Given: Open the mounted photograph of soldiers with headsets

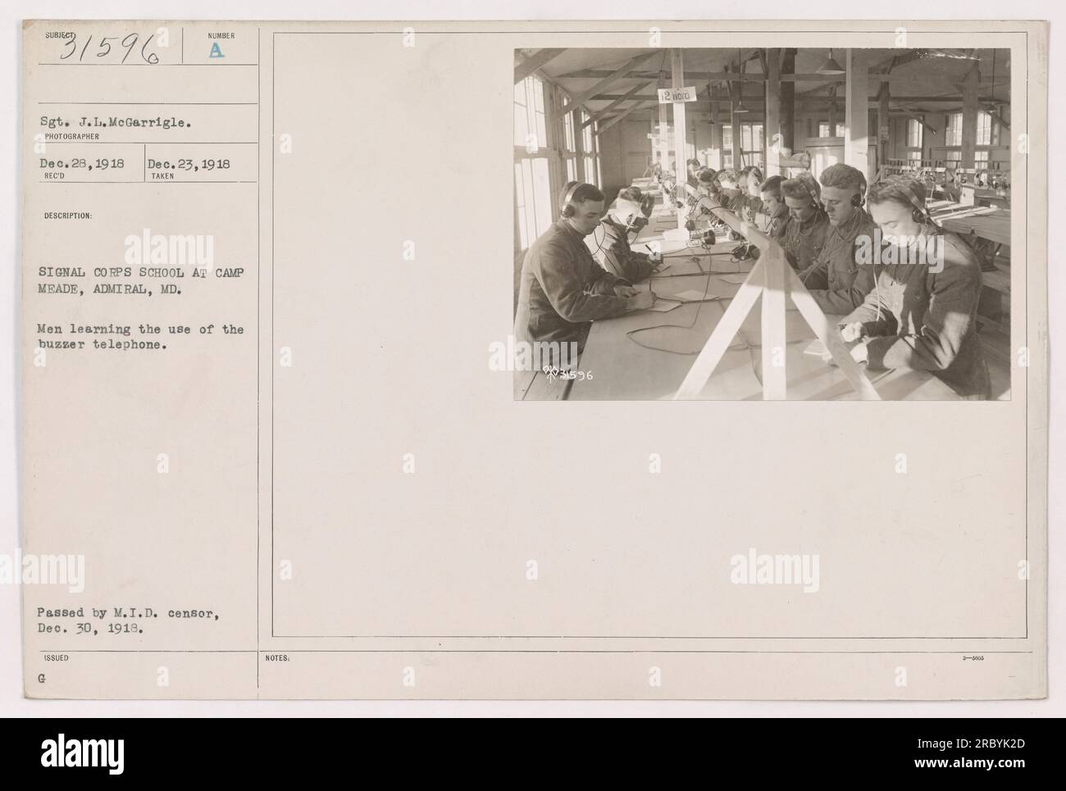Looking at the screenshot, I should (x=762, y=225).
